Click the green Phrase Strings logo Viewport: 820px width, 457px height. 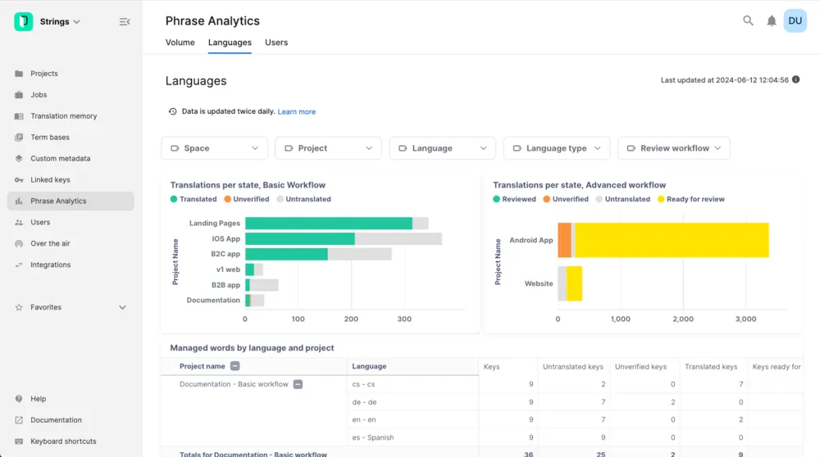coord(23,21)
